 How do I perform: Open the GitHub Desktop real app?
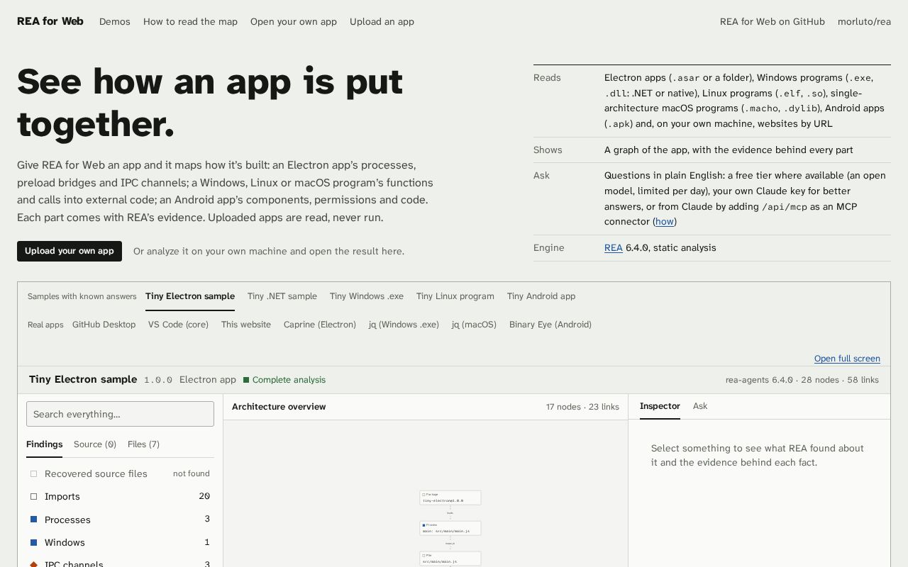[x=104, y=325]
